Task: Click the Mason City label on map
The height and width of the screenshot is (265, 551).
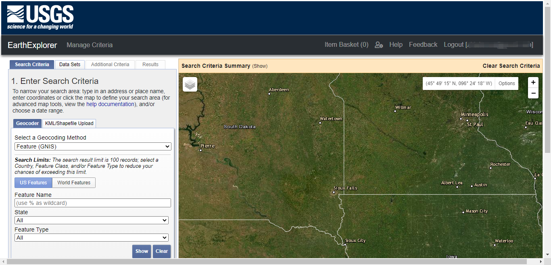Action: click(477, 211)
